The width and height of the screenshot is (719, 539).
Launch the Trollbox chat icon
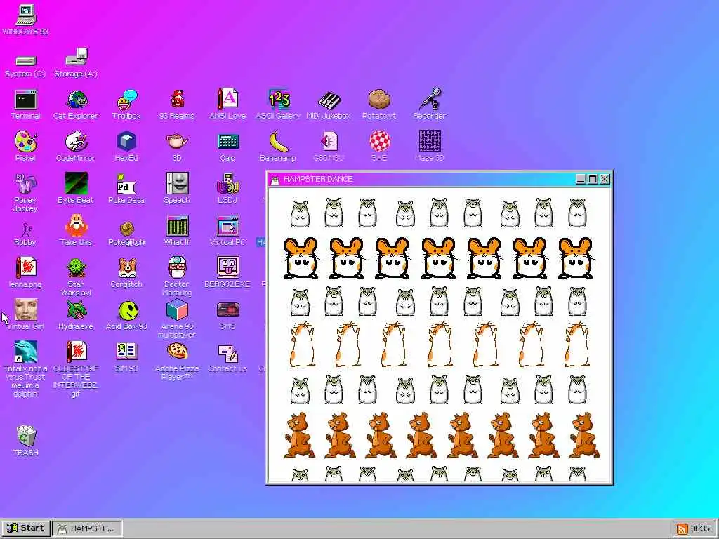point(126,100)
